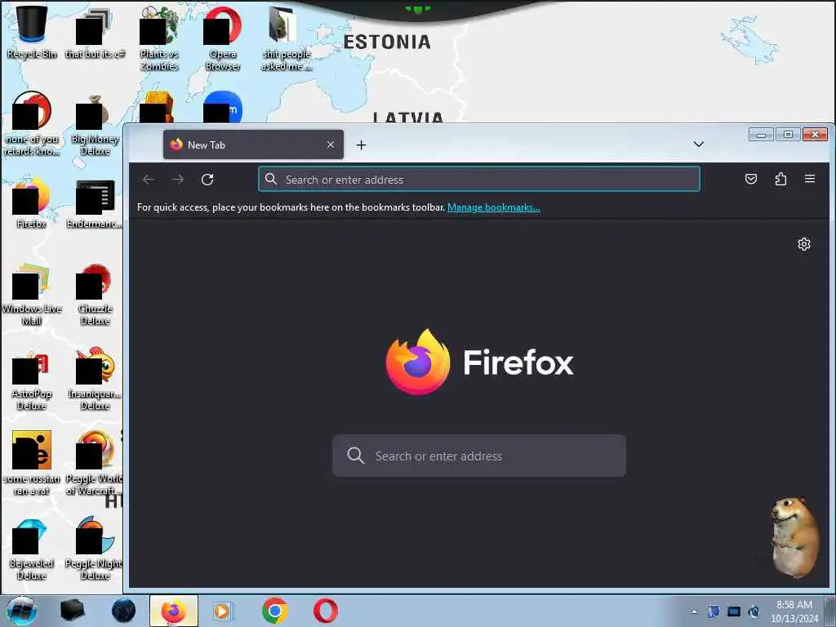
Task: Expand the list all tabs chevron
Action: click(699, 145)
